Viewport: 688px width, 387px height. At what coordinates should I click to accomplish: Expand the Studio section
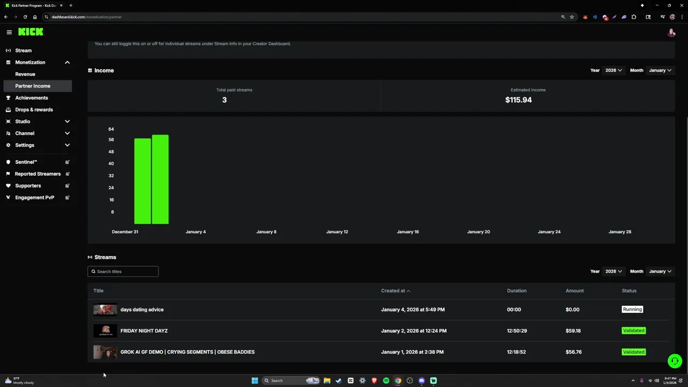click(67, 121)
